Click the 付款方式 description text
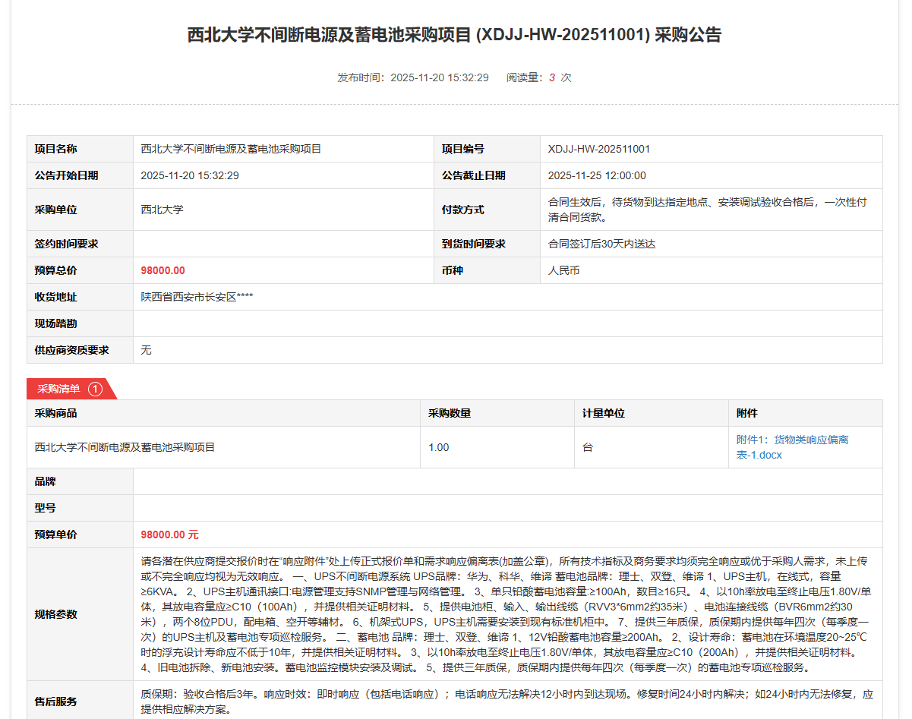This screenshot has height=719, width=912. coord(707,210)
